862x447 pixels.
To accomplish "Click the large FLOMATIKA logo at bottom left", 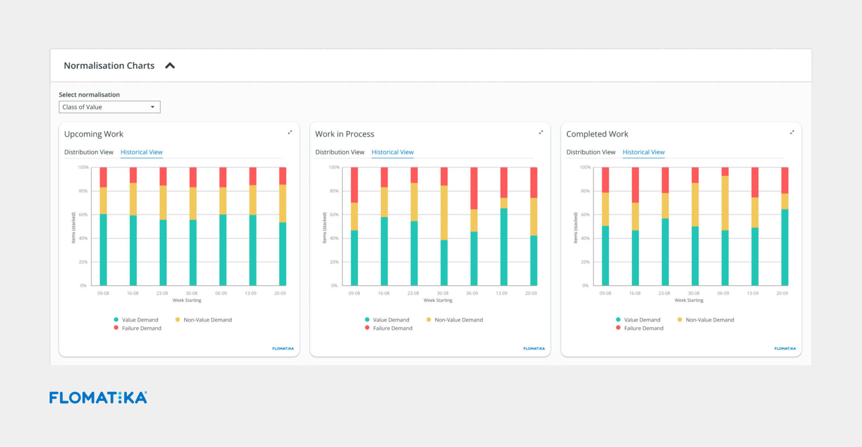I will click(x=98, y=398).
